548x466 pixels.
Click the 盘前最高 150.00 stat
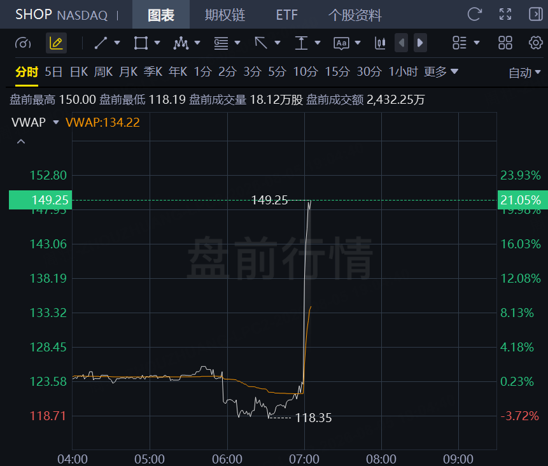tap(53, 100)
